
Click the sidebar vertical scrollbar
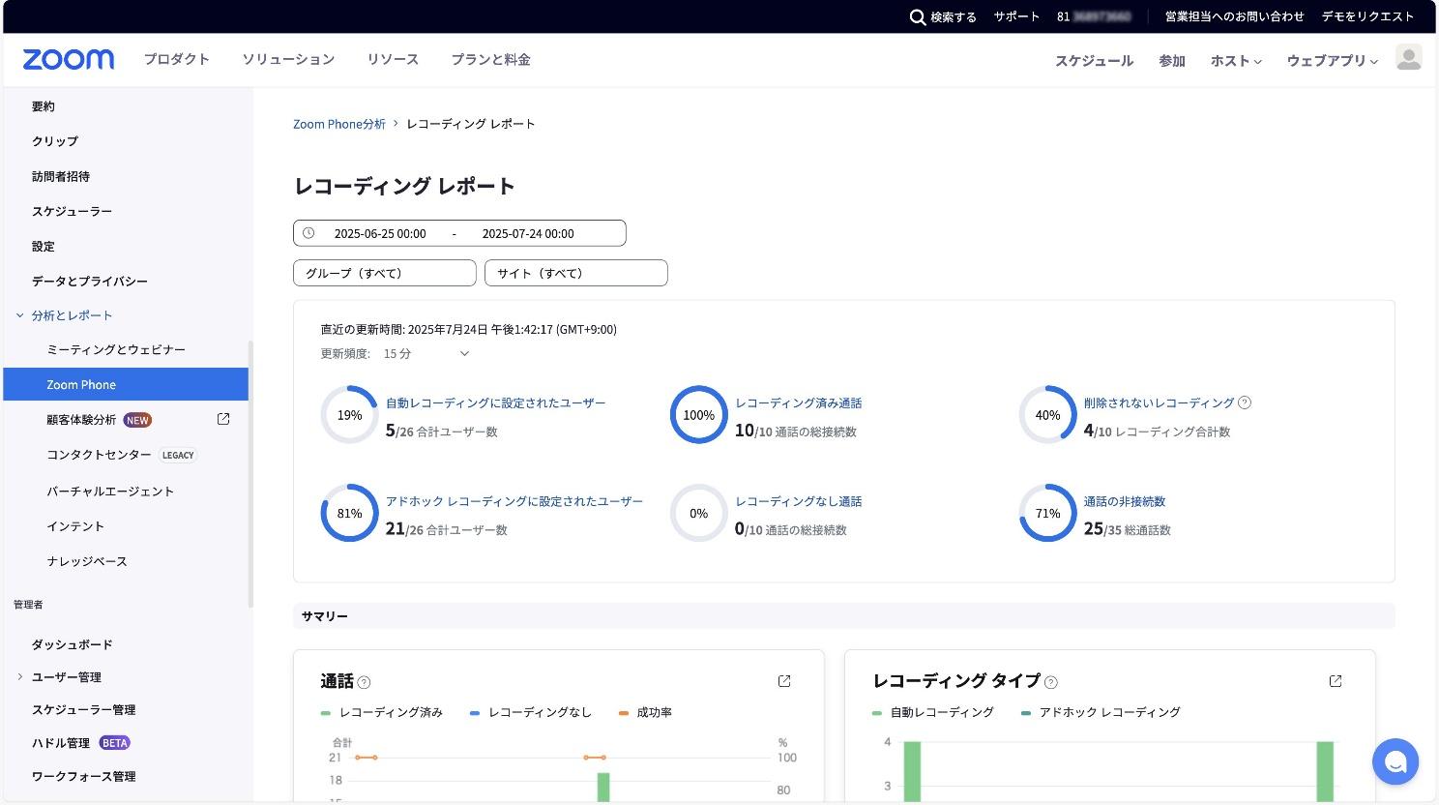(x=250, y=474)
